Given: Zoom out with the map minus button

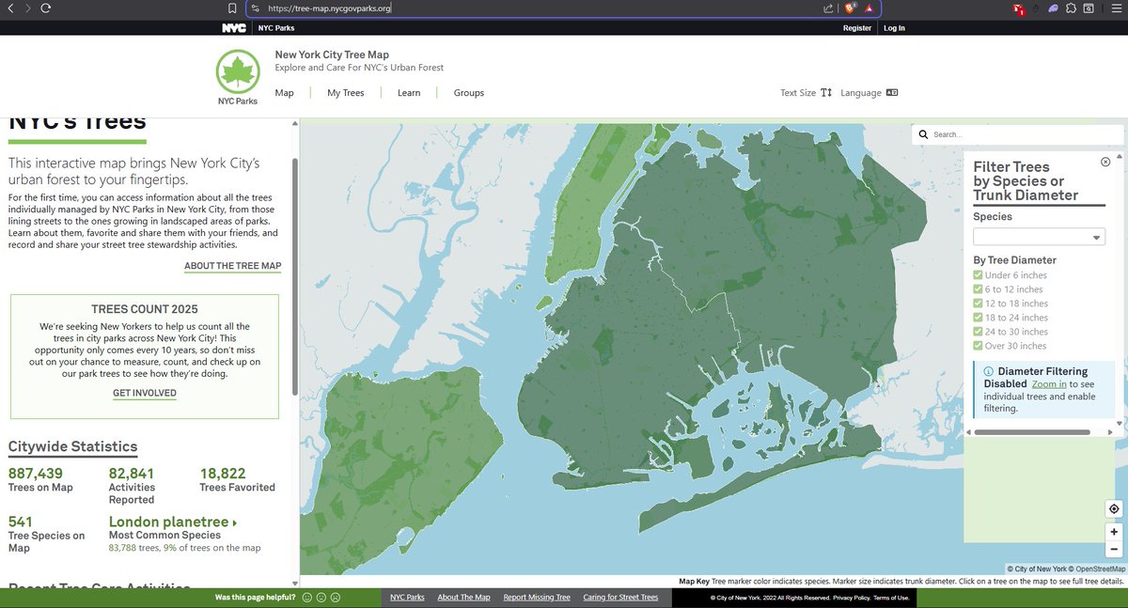Looking at the screenshot, I should tap(1114, 549).
